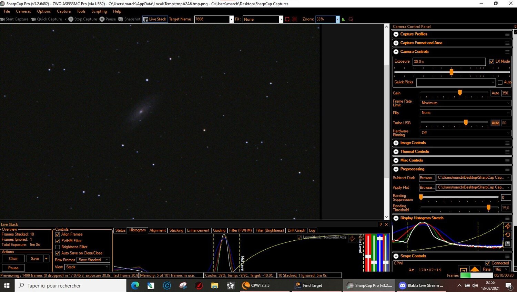The image size is (517, 292).
Task: Click the auto-stretch lightning bolt in Display Histogram Stretch
Action: [507, 226]
